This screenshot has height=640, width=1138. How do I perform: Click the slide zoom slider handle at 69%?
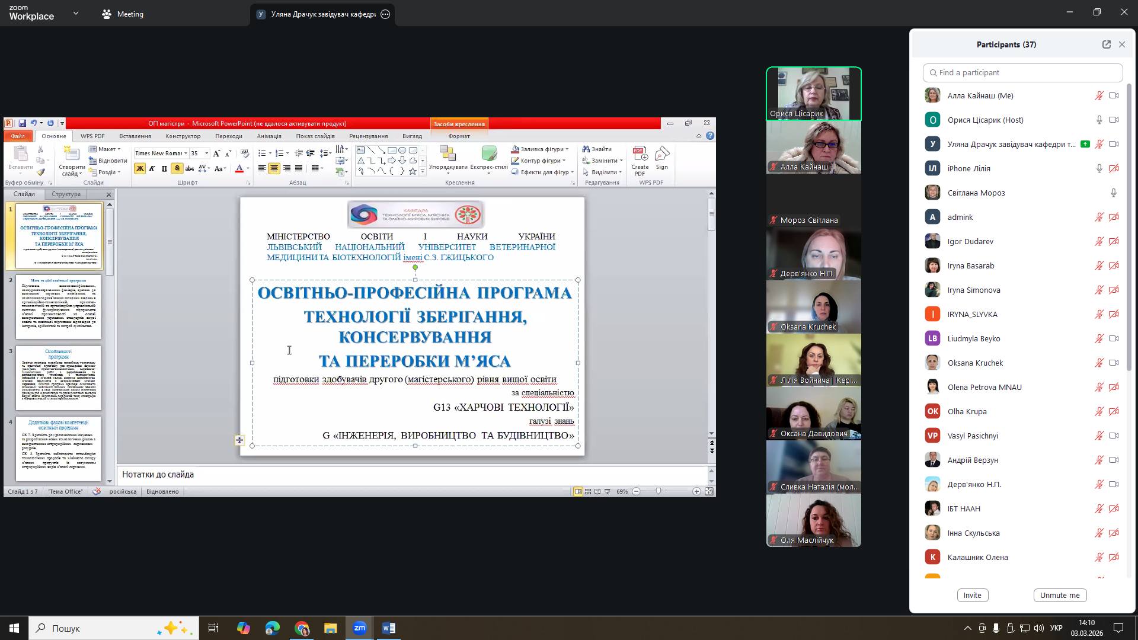coord(658,491)
